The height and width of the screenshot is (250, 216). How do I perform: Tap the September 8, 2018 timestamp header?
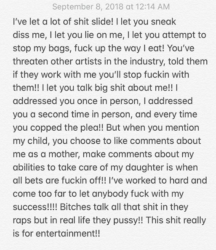tap(111, 7)
